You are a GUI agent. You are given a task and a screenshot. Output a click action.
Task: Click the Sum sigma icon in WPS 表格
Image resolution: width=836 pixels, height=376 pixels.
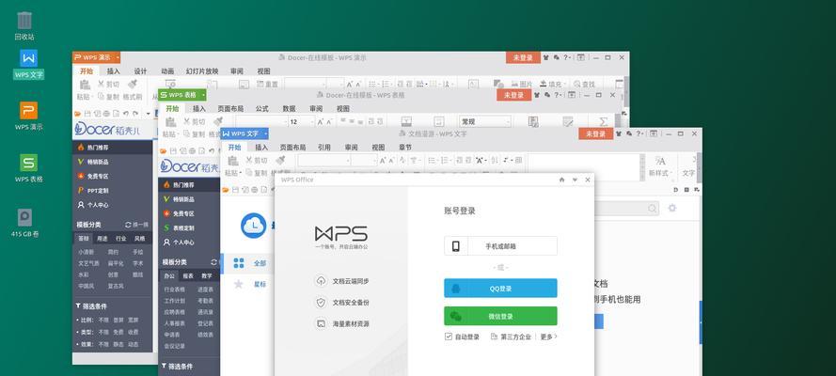[603, 122]
